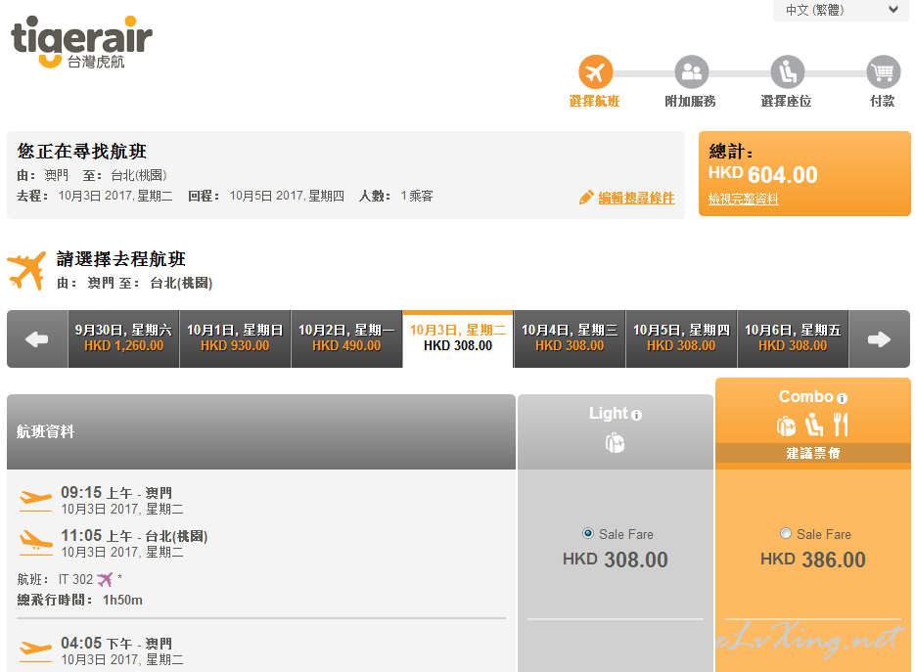Click the purple plane icon beside IT 302
The width and height of the screenshot is (915, 672).
(105, 579)
